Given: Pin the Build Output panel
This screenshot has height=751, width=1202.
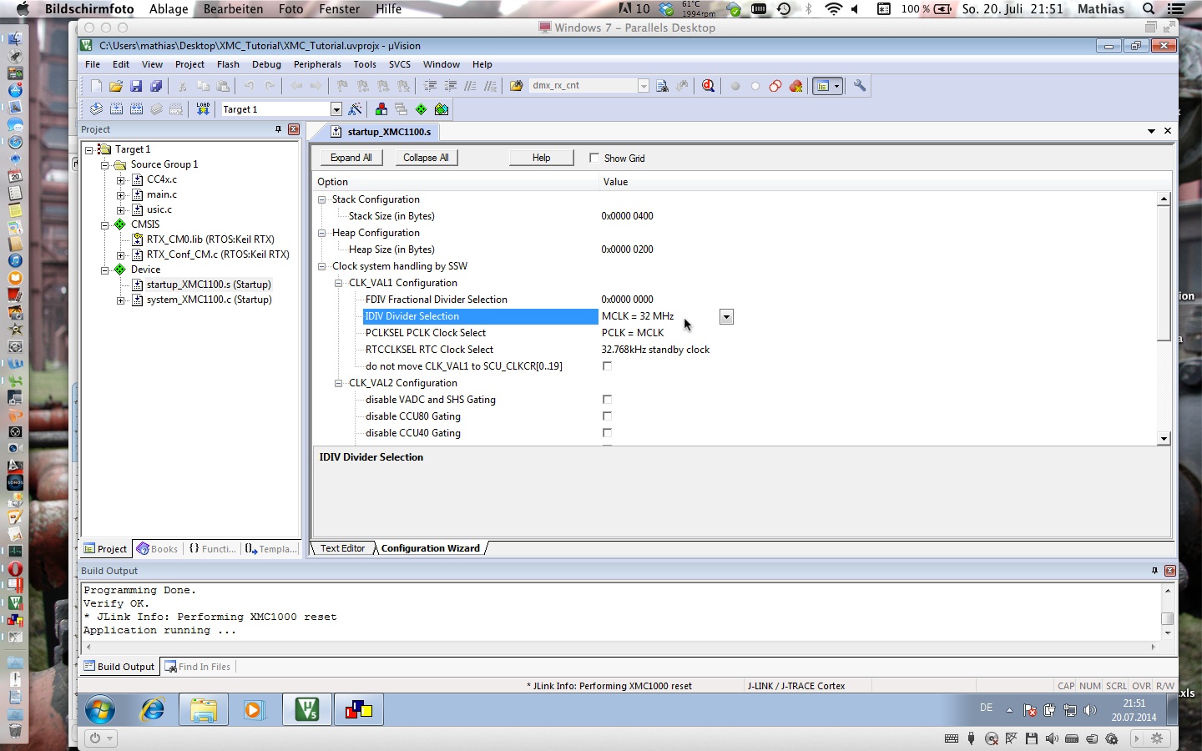Looking at the screenshot, I should pos(1154,571).
